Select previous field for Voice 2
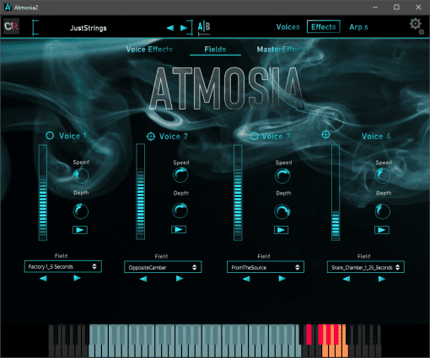Image resolution: width=430 pixels, height=358 pixels. pos(143,279)
